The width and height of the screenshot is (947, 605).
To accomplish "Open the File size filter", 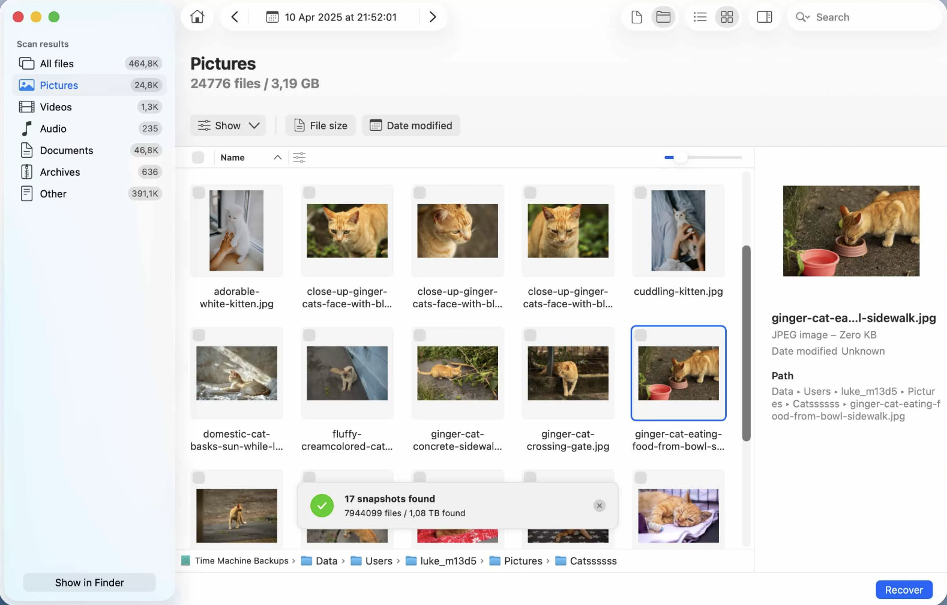I will pyautogui.click(x=320, y=125).
